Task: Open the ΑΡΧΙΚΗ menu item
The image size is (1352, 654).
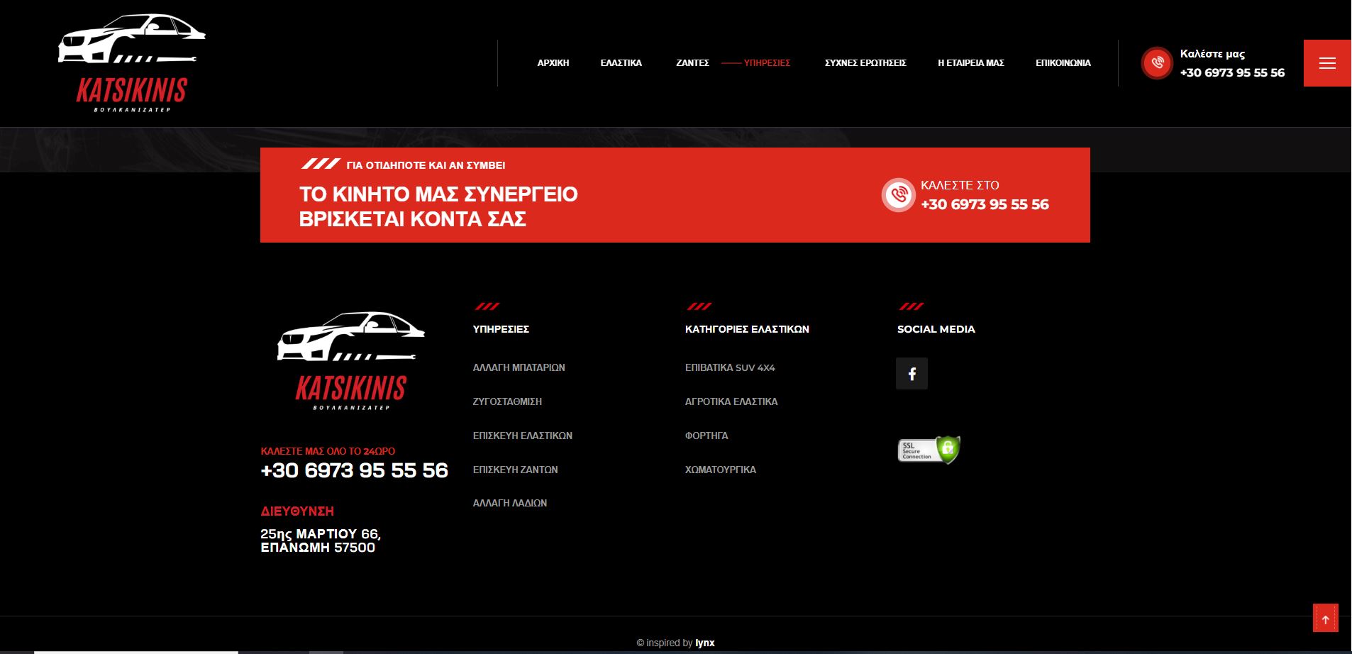Action: point(553,63)
